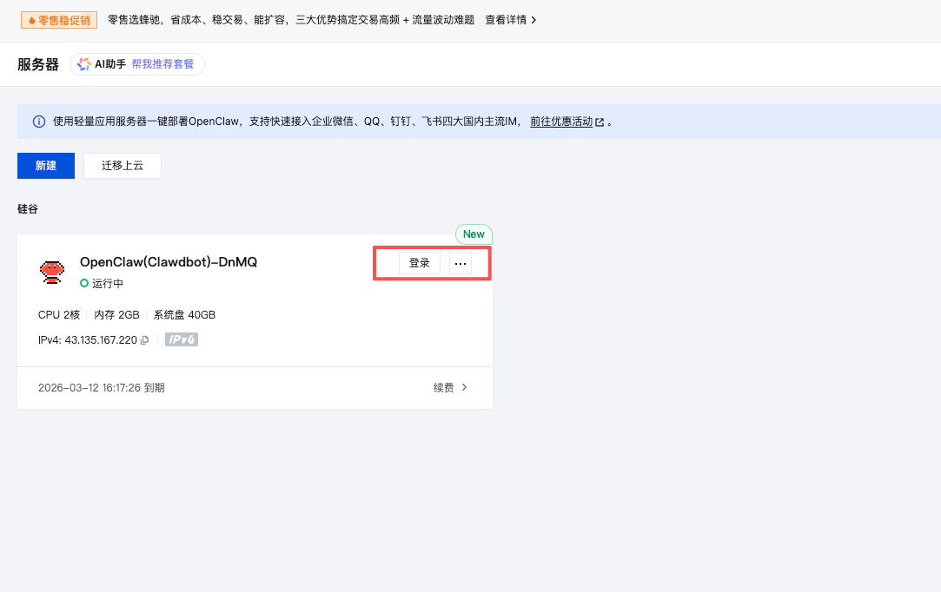The height and width of the screenshot is (592, 941).
Task: Expand the promotion via 查看详情 arrow
Action: pyautogui.click(x=533, y=20)
